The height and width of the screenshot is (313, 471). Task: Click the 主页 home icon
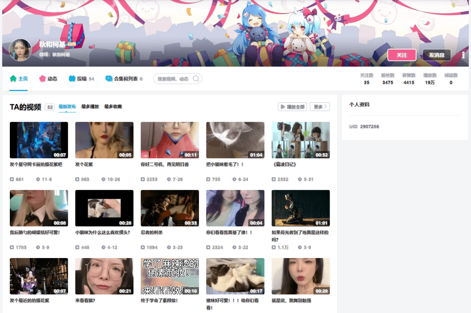click(x=13, y=79)
